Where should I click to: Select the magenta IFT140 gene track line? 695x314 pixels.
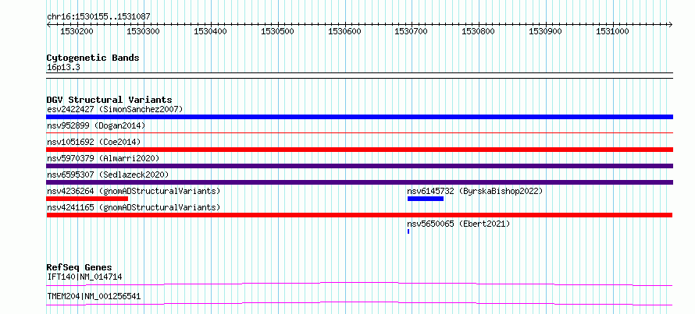(359, 284)
